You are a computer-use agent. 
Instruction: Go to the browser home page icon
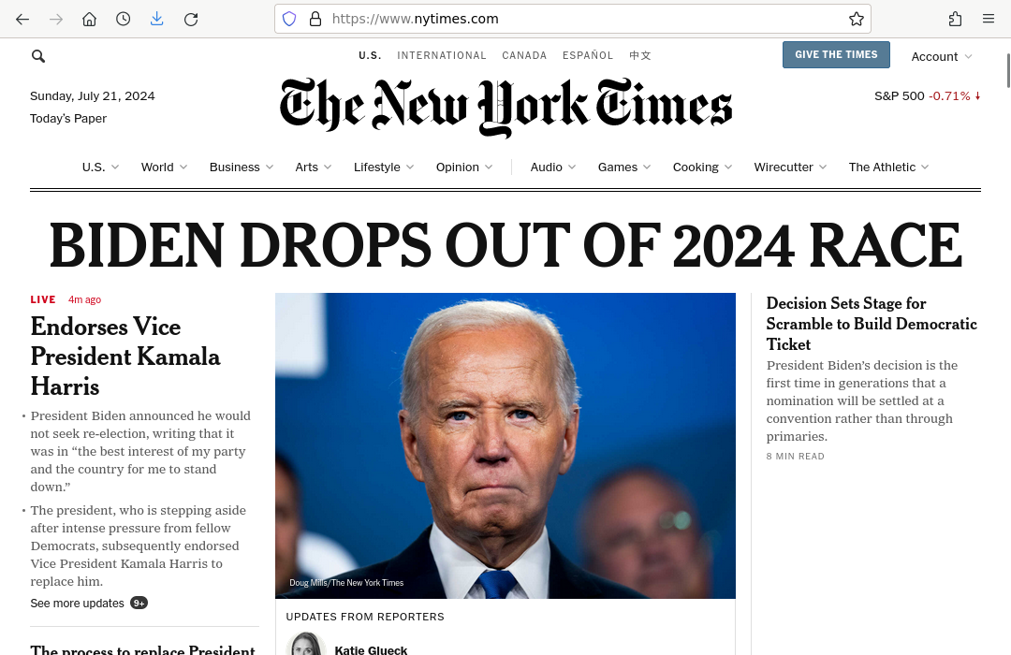pos(90,20)
